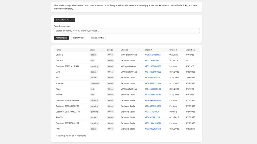Screen dimensions: 257x144
Task: Select the Thom R name cell
Action: 59,95
